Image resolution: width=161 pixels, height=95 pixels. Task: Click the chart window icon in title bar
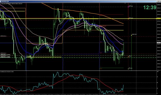[1, 2]
